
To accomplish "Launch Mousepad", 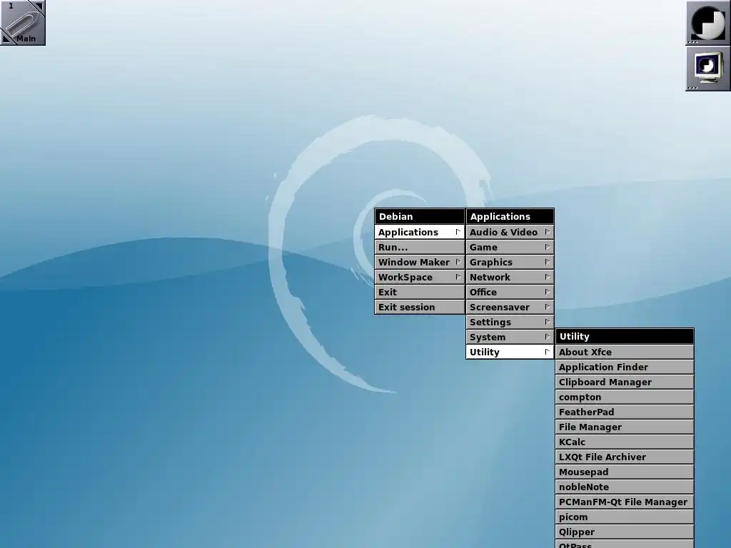I will tap(624, 472).
